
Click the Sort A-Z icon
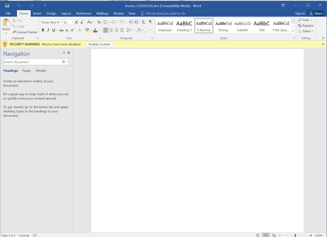click(143, 22)
